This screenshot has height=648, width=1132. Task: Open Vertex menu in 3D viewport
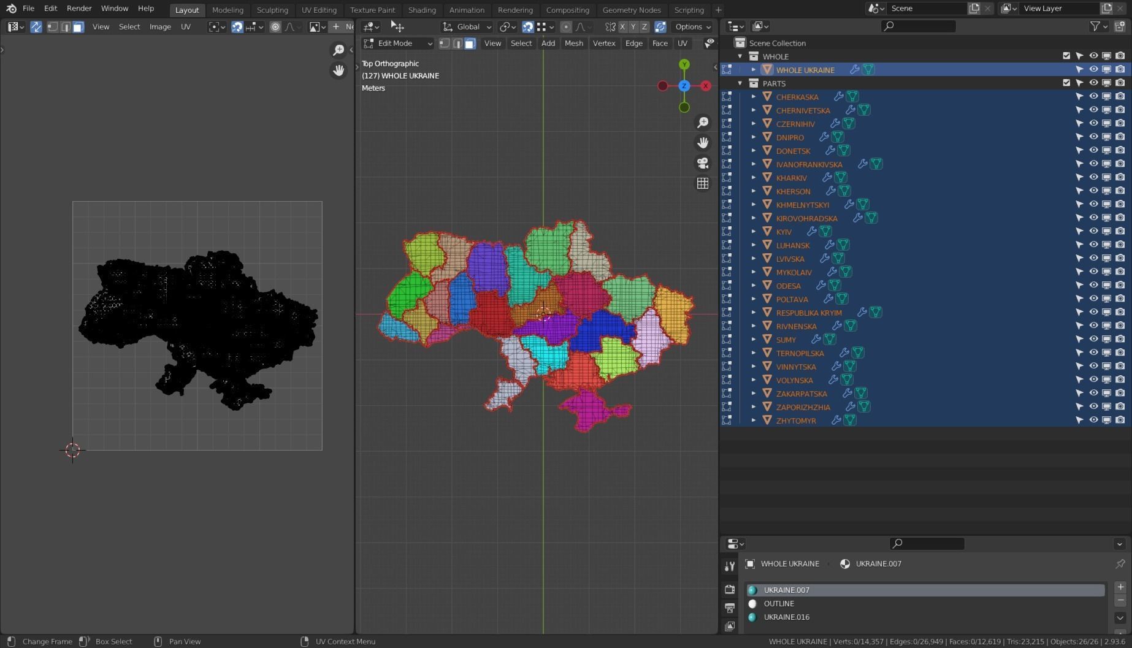pos(604,44)
